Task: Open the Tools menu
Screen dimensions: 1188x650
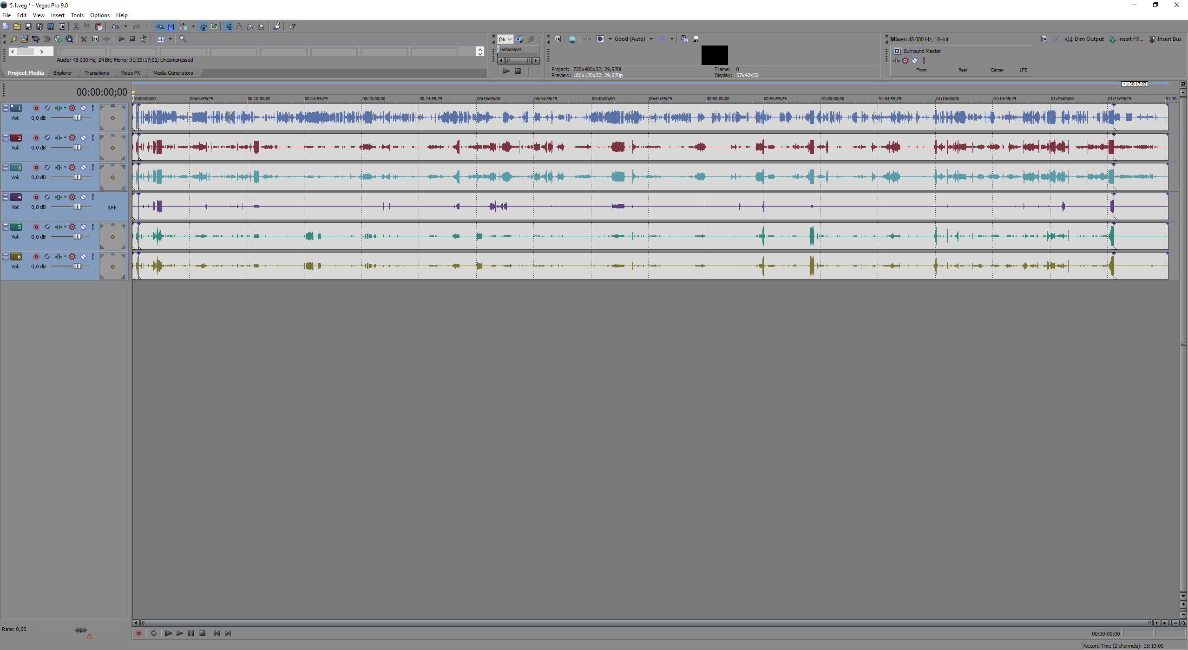Action: (77, 15)
